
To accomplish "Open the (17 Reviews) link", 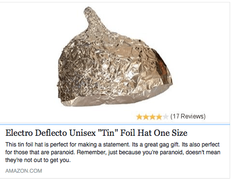I will (188, 116).
